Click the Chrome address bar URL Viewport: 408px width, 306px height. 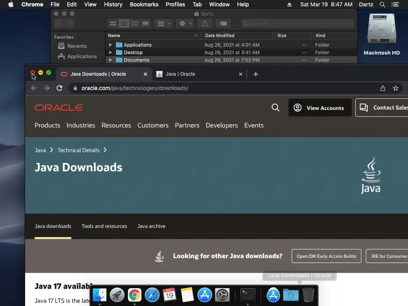tap(135, 88)
